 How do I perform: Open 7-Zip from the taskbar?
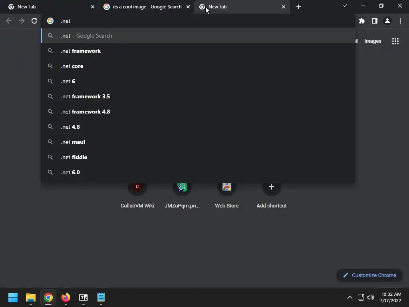point(83,297)
